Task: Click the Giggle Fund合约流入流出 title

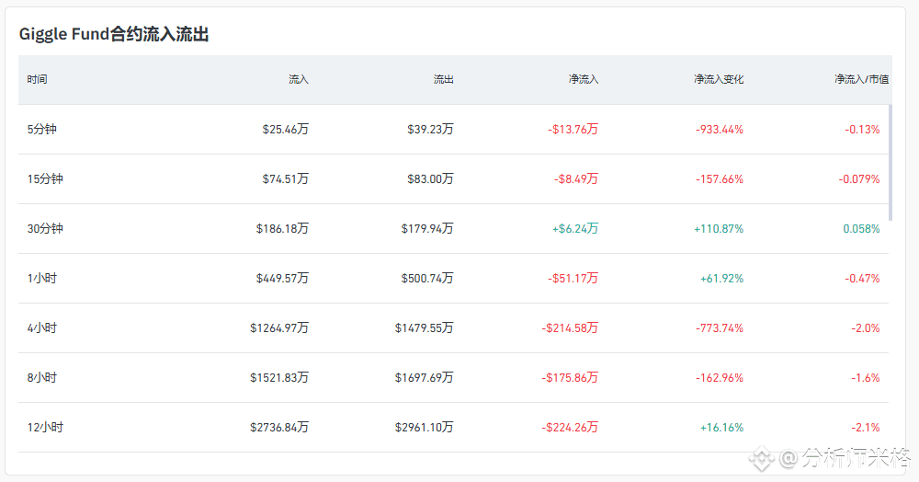Action: (x=115, y=35)
